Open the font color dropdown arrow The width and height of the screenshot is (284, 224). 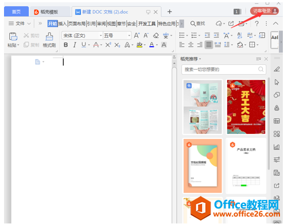pos(157,45)
